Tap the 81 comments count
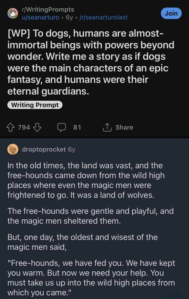 [x=77, y=127]
